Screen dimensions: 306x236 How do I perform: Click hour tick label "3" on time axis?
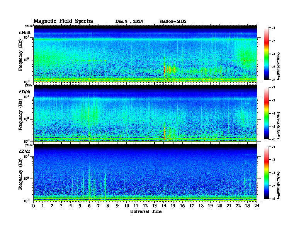click(x=61, y=206)
